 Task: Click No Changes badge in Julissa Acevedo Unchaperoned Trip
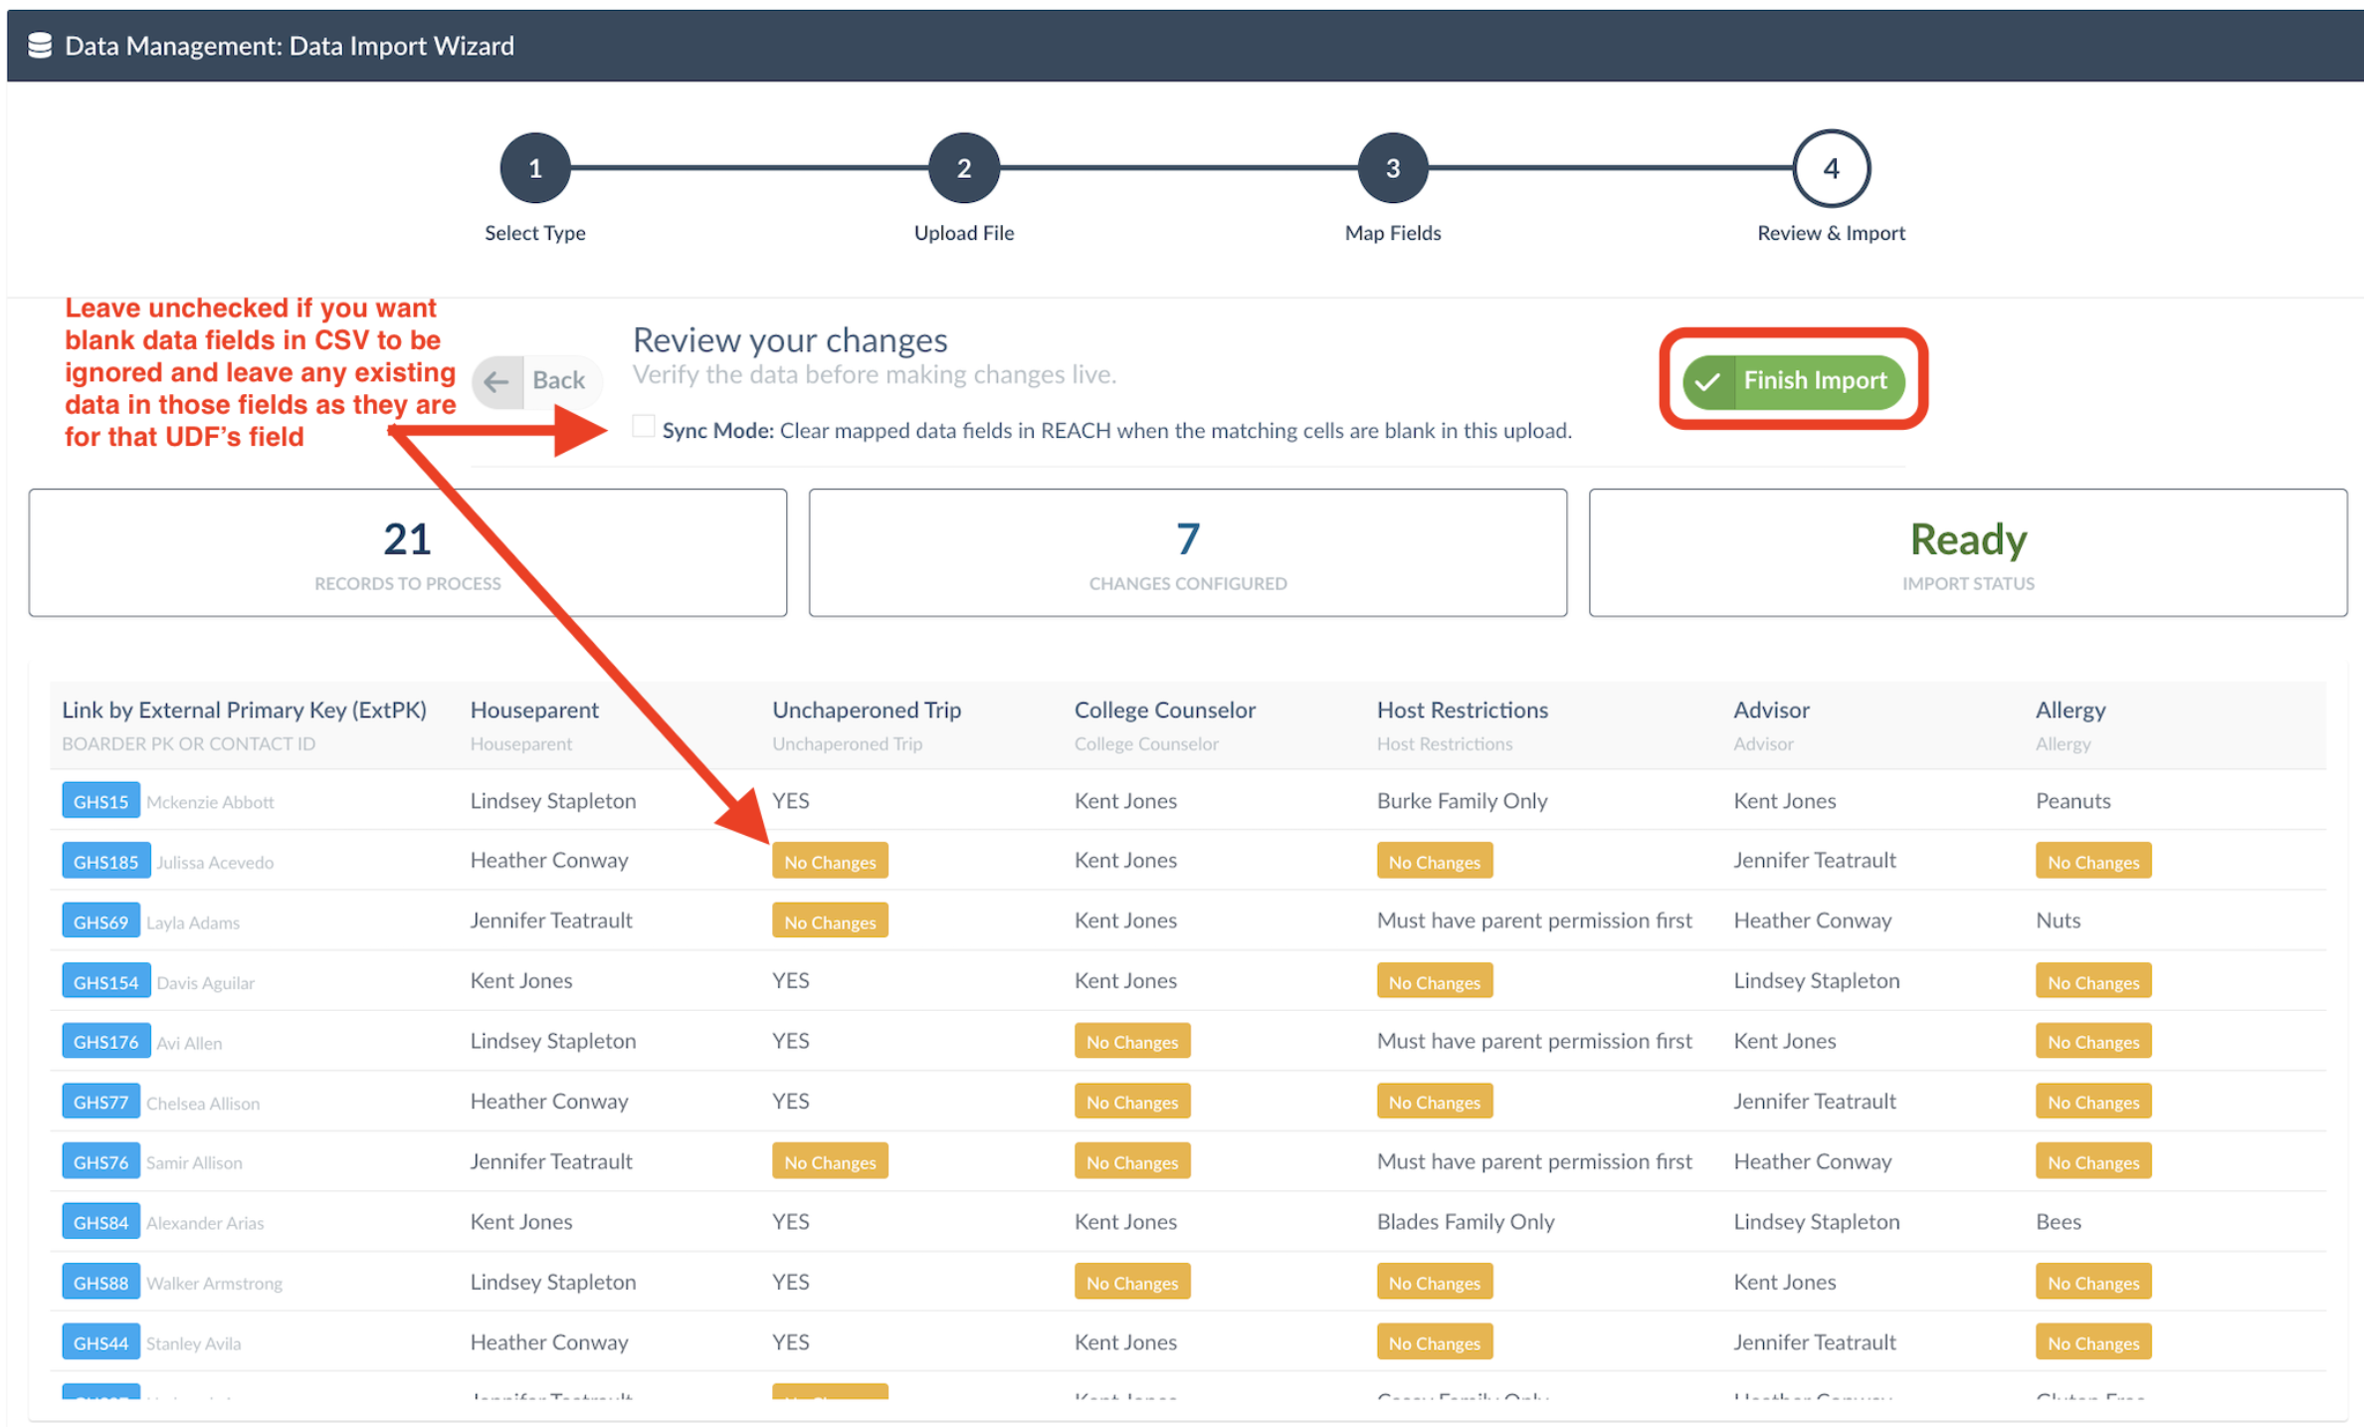(x=830, y=861)
